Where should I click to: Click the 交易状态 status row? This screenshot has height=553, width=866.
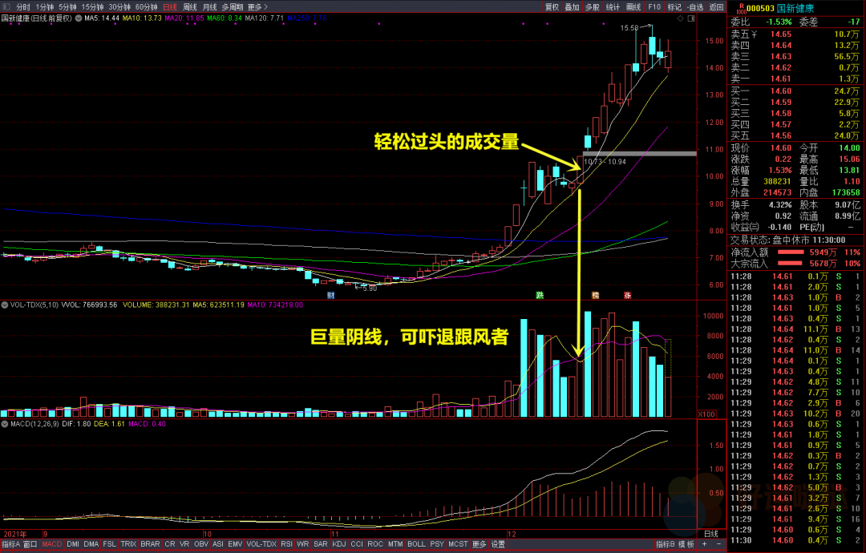(795, 240)
